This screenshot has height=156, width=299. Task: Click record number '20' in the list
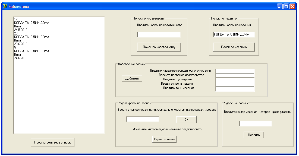pos(16,33)
